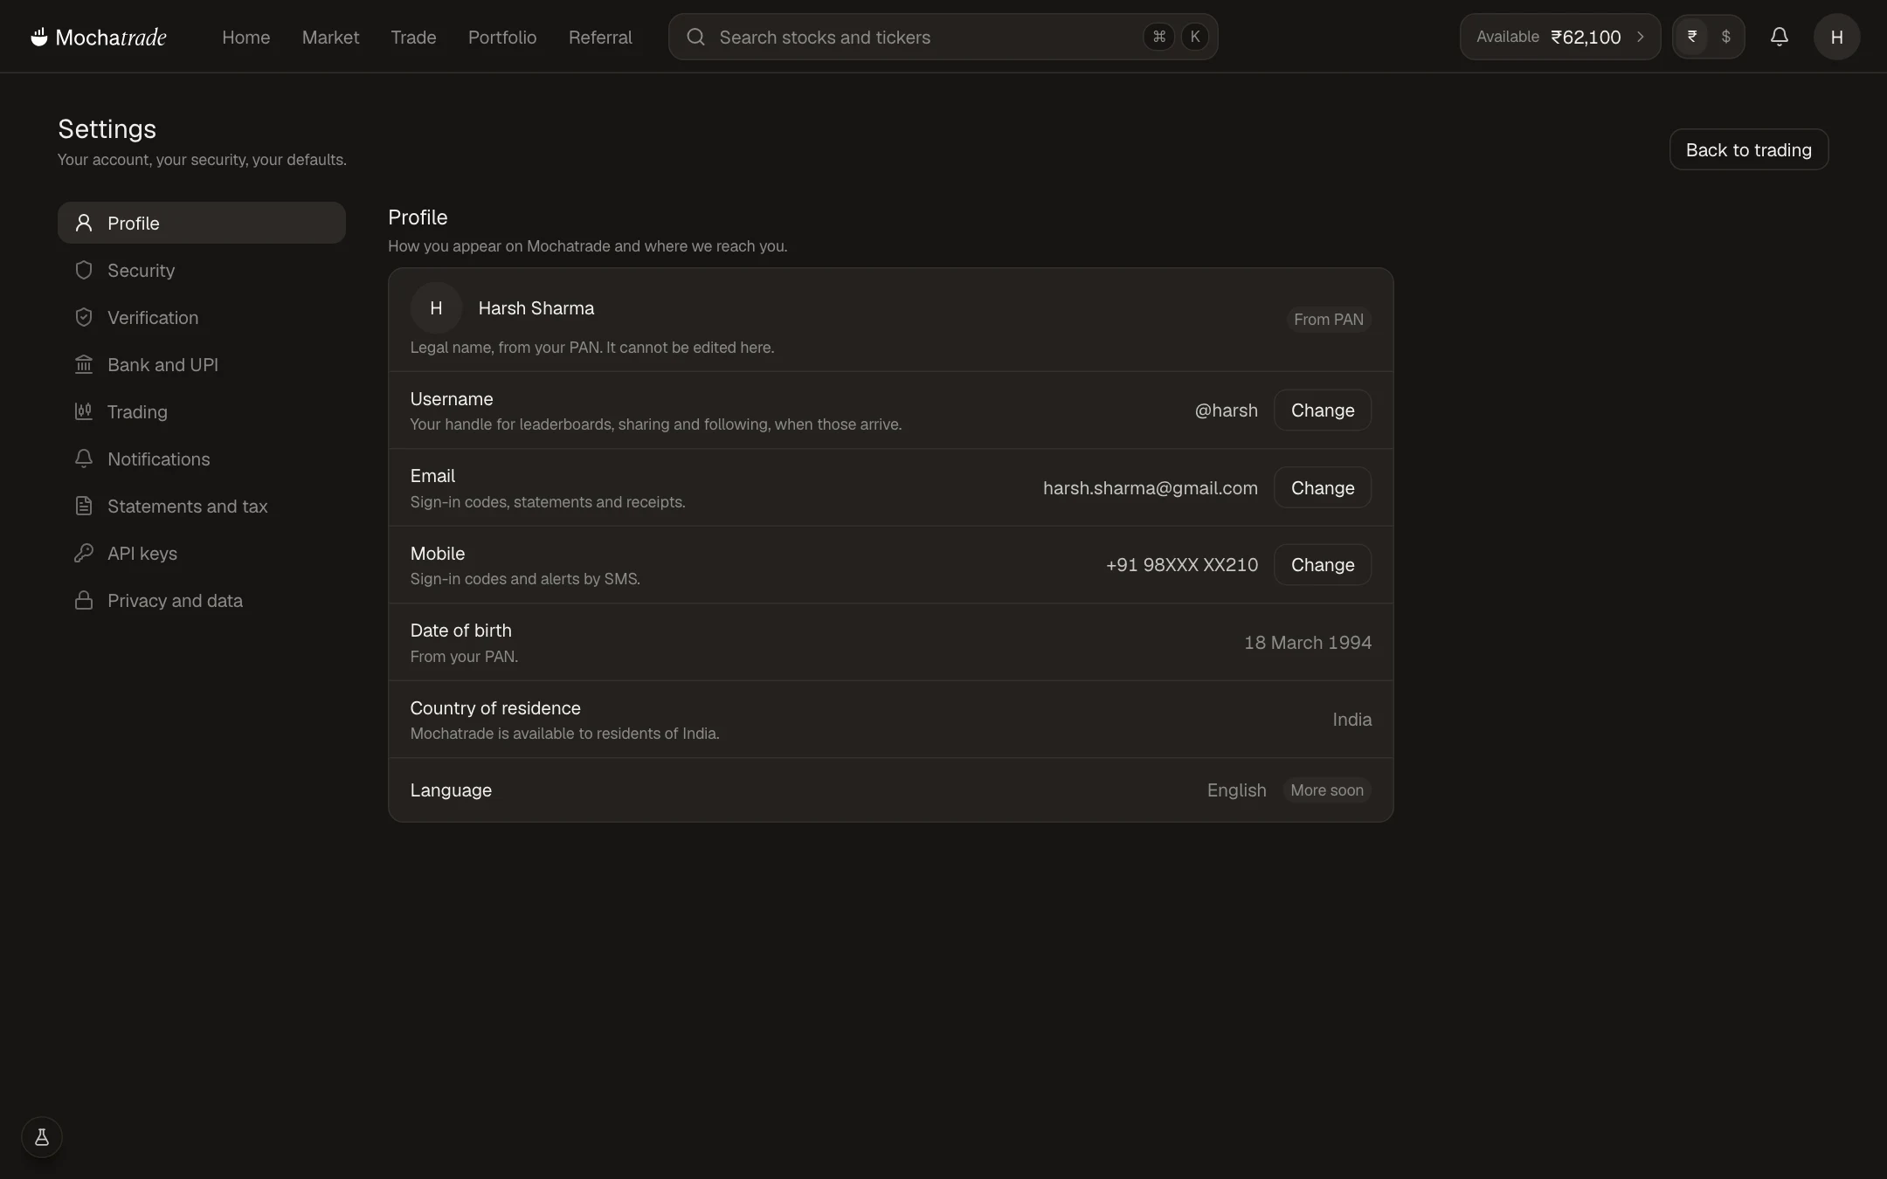The width and height of the screenshot is (1887, 1179).
Task: Click the From PAN badge
Action: 1328,320
